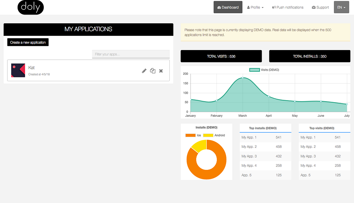The height and width of the screenshot is (203, 354).
Task: Delete the Kat application using X icon
Action: [x=161, y=71]
